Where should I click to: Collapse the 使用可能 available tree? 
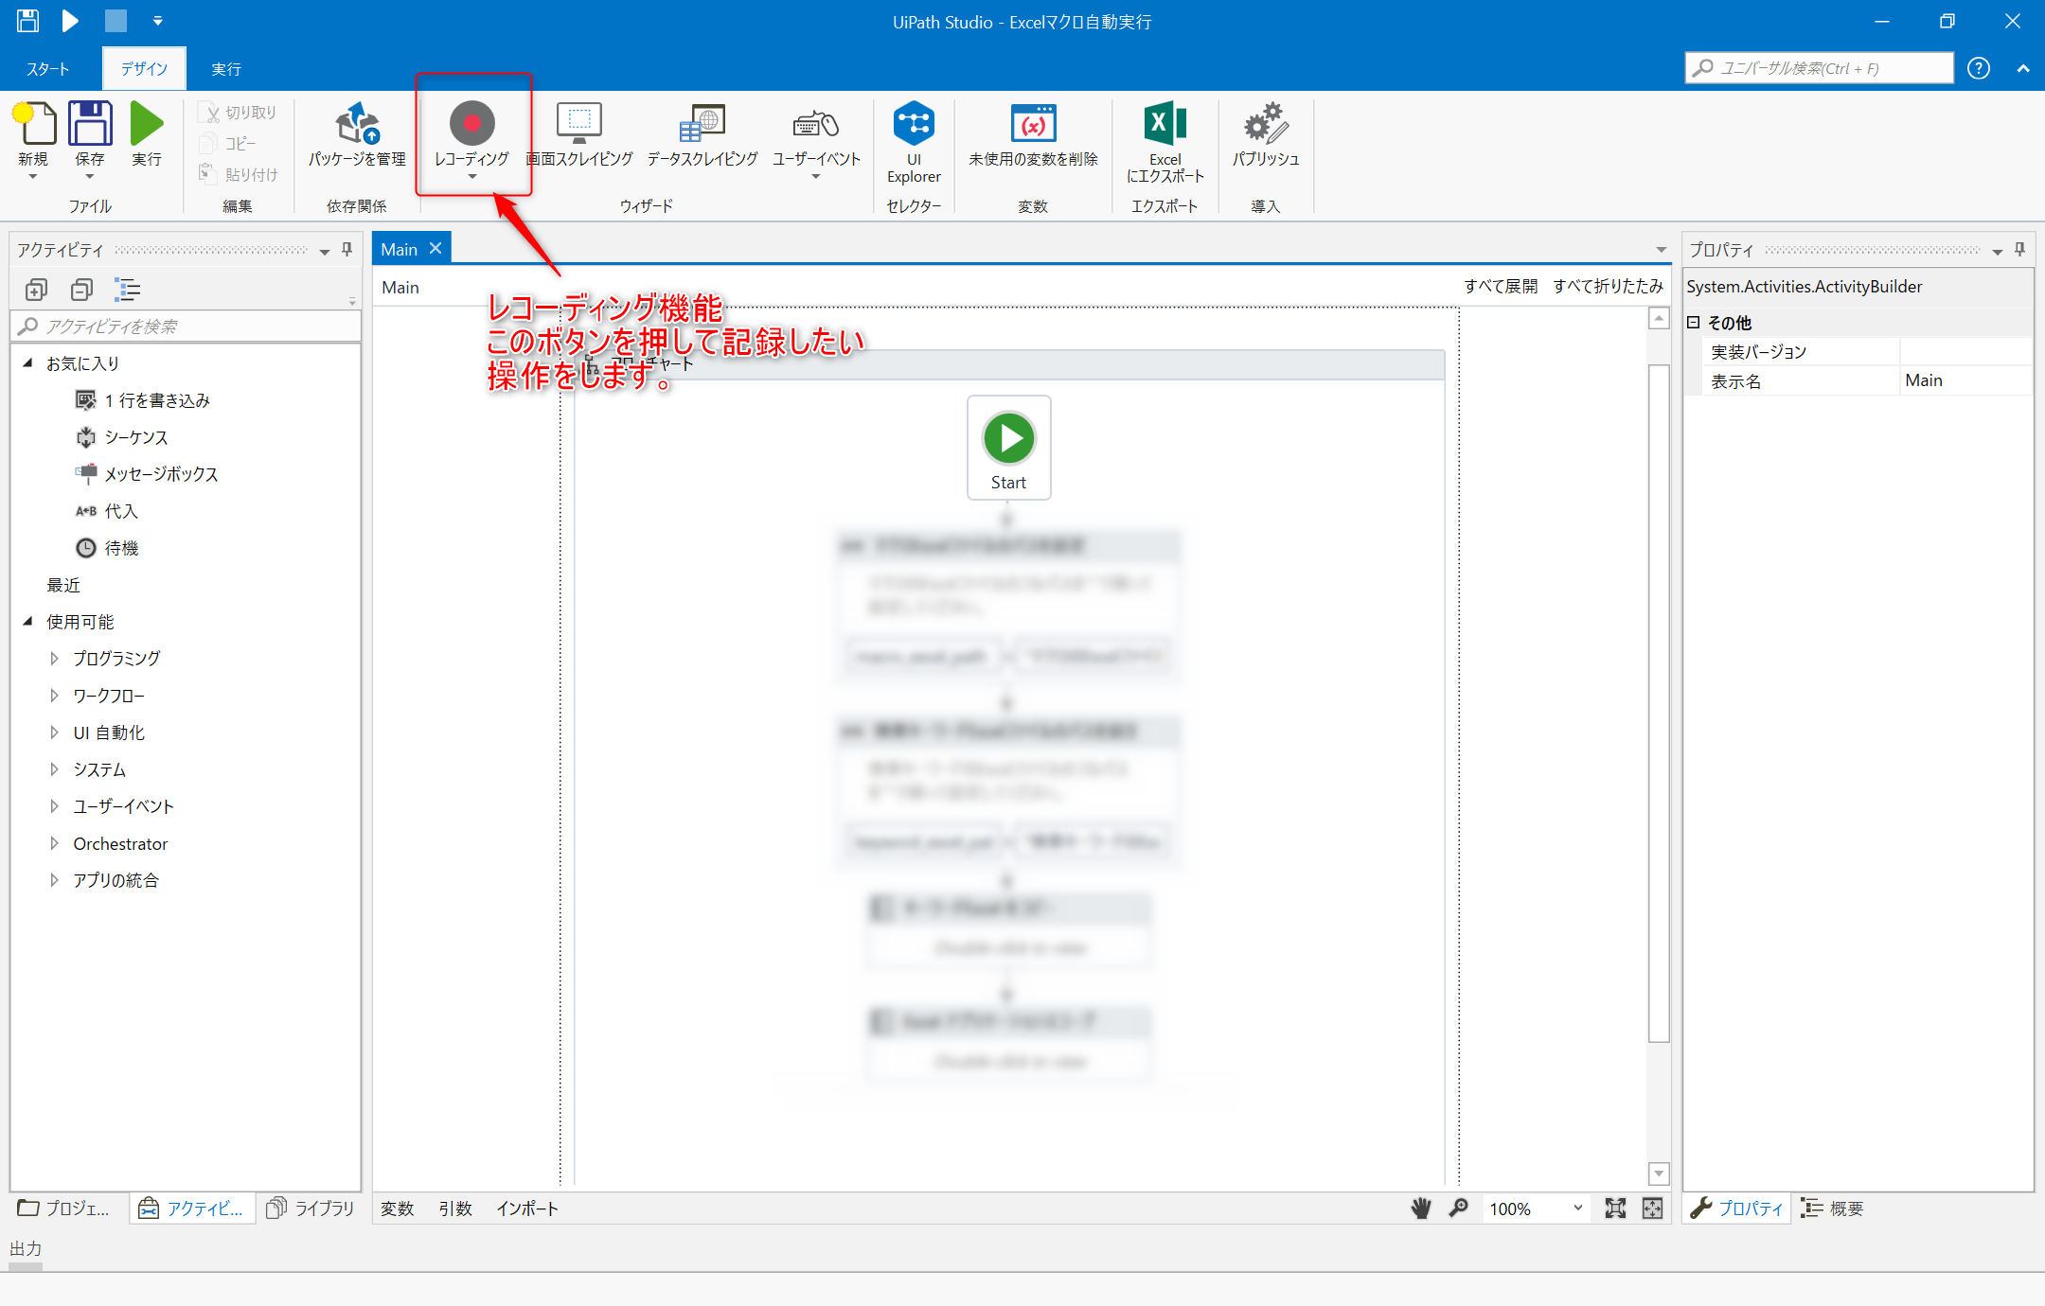[x=27, y=622]
